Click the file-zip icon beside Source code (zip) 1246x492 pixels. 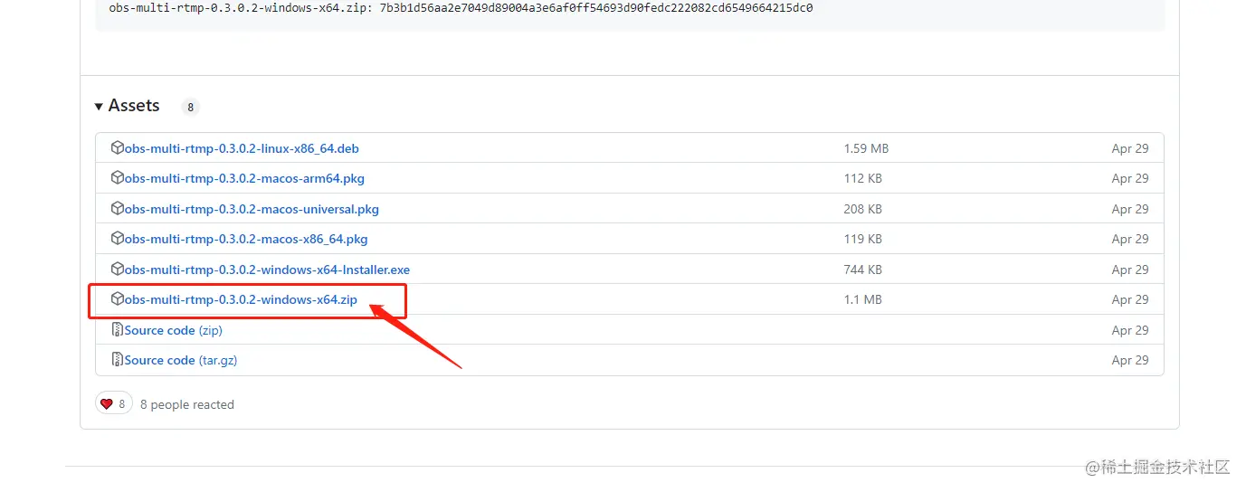point(117,330)
